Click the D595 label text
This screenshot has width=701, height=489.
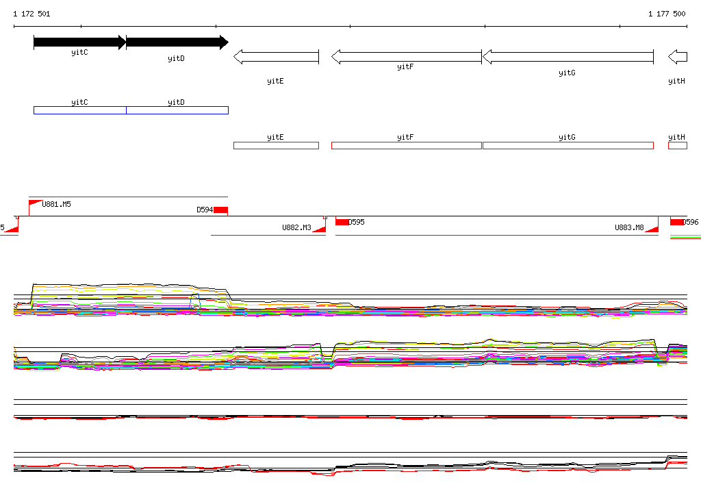click(356, 222)
